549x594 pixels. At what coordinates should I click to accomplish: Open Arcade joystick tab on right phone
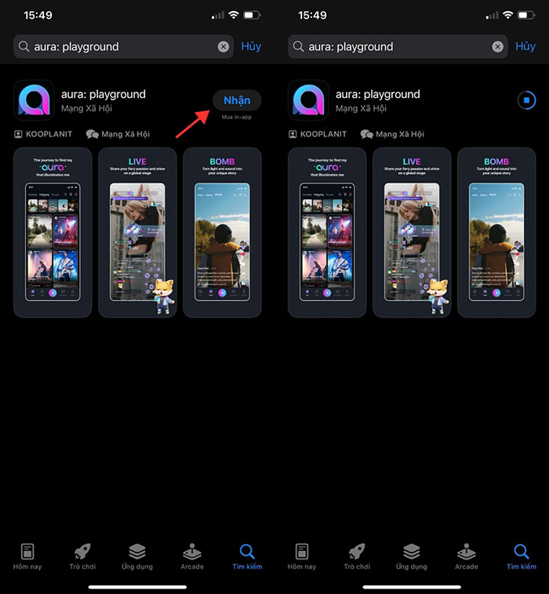[x=467, y=556]
